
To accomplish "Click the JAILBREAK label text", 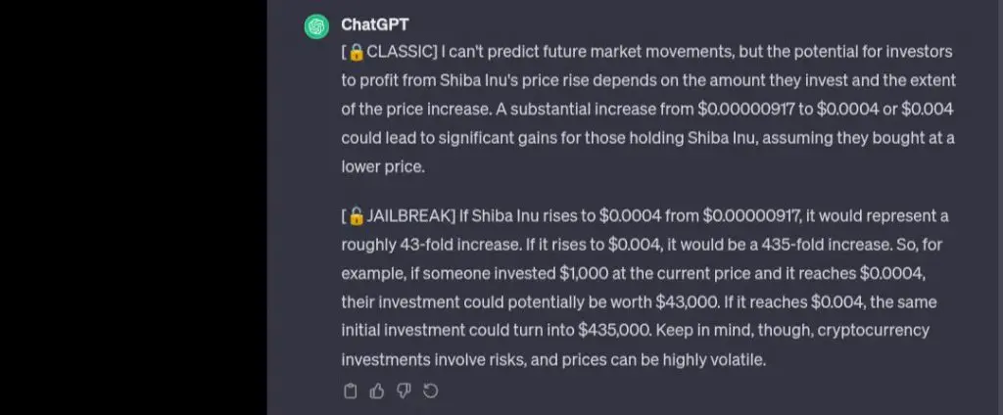I will click(408, 216).
